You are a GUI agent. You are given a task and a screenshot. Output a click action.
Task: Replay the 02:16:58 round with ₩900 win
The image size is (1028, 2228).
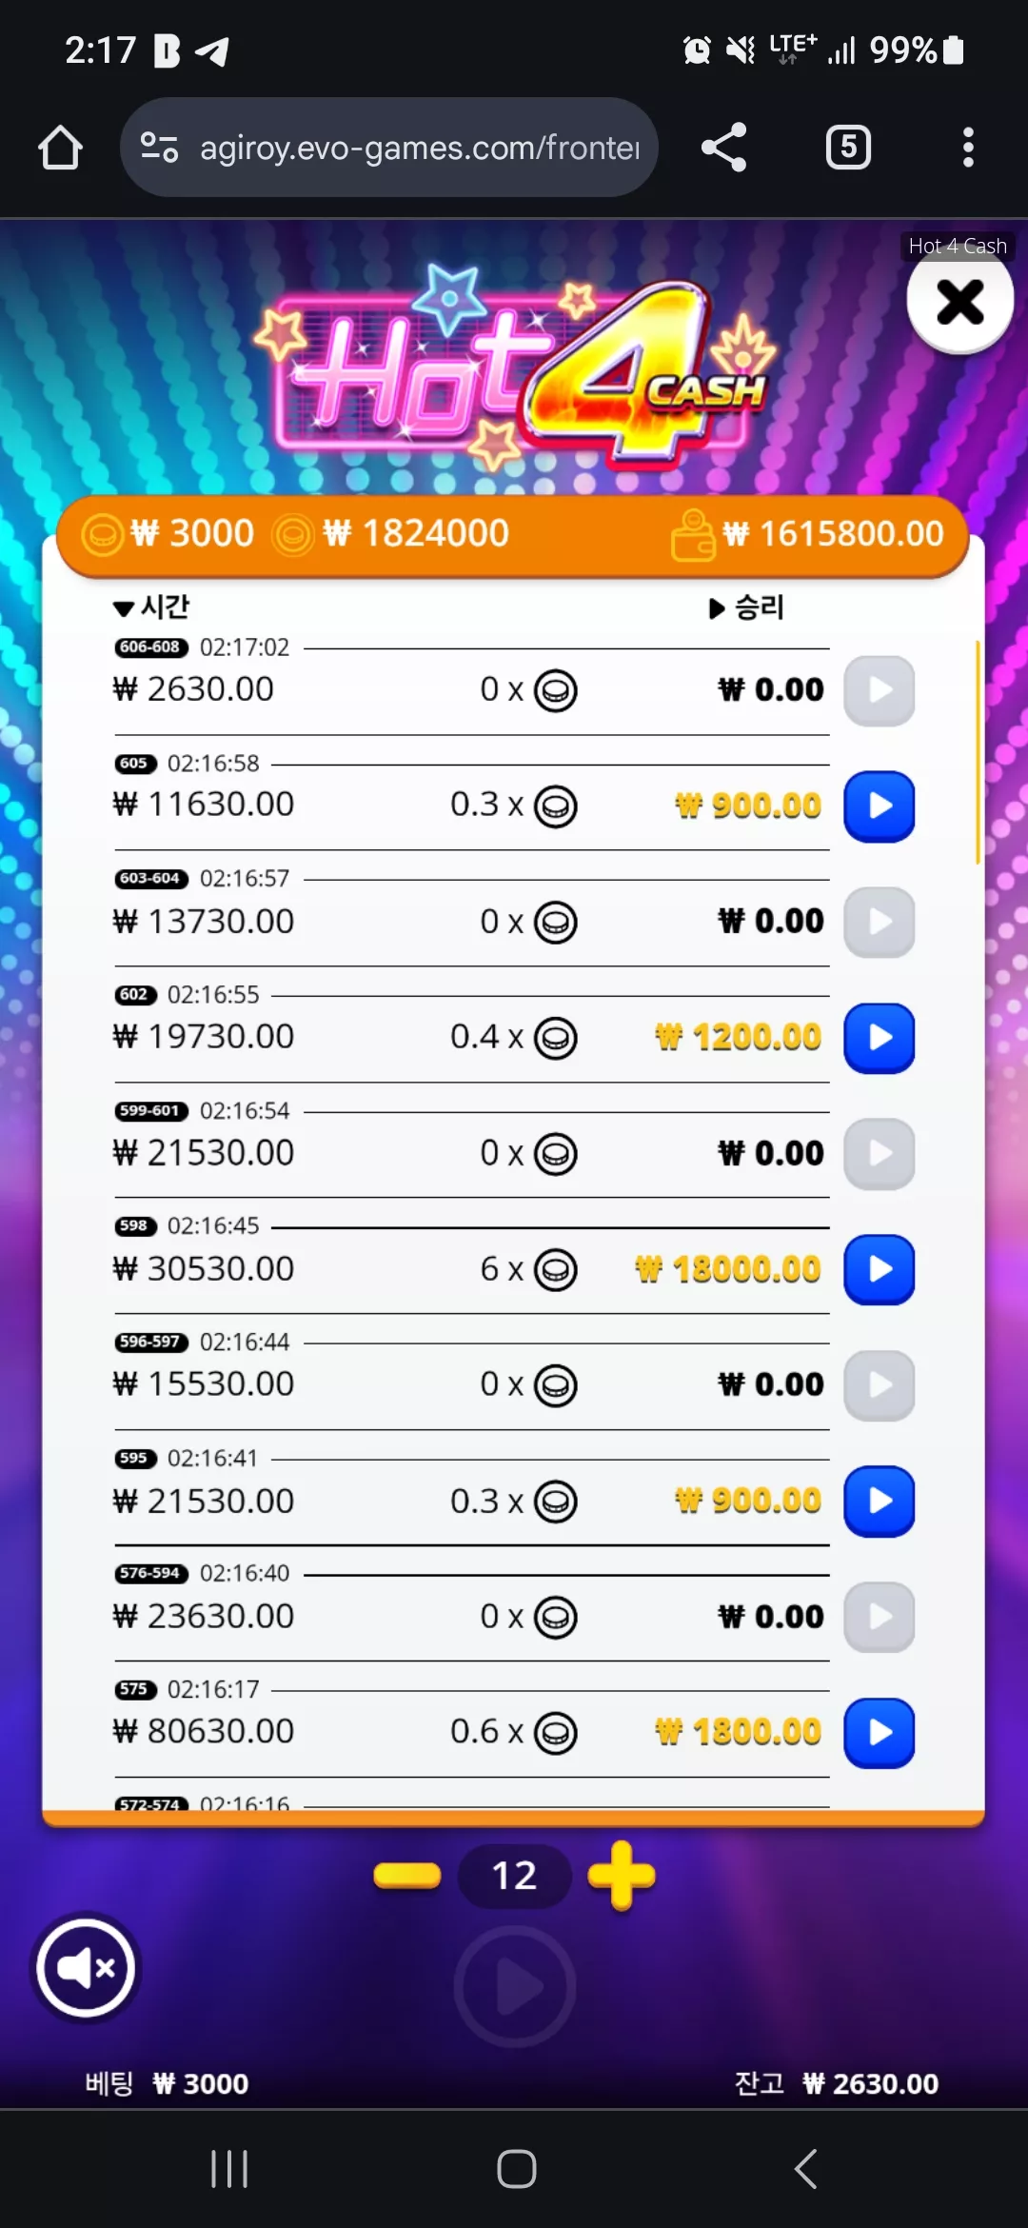tap(879, 806)
